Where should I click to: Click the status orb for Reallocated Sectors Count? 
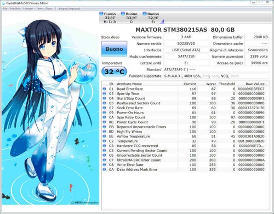click(x=104, y=103)
